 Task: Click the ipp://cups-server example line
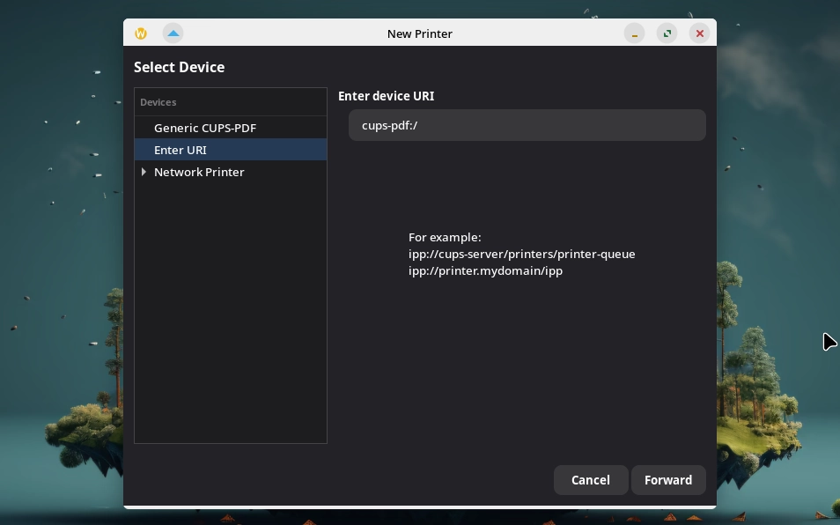[521, 254]
